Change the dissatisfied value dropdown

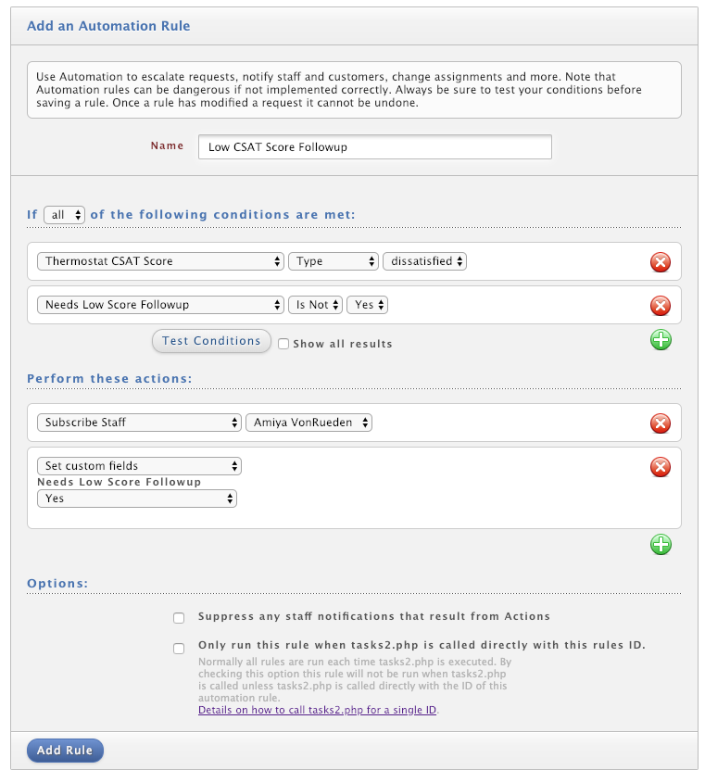[x=424, y=261]
